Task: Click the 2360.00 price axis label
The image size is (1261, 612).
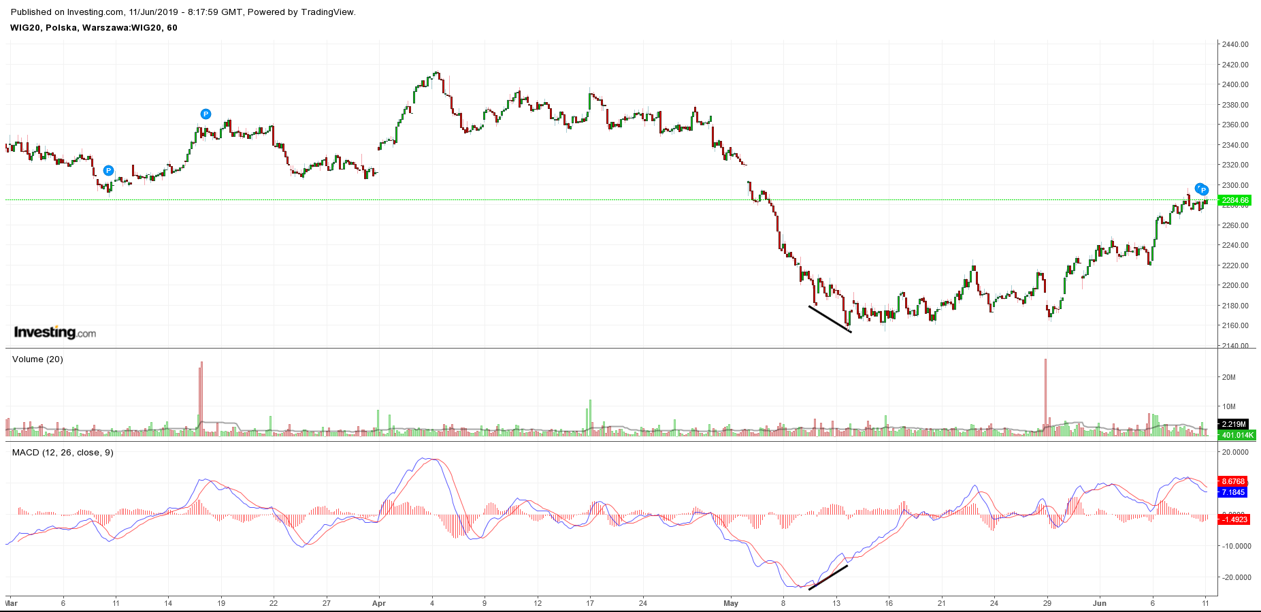Action: point(1235,125)
